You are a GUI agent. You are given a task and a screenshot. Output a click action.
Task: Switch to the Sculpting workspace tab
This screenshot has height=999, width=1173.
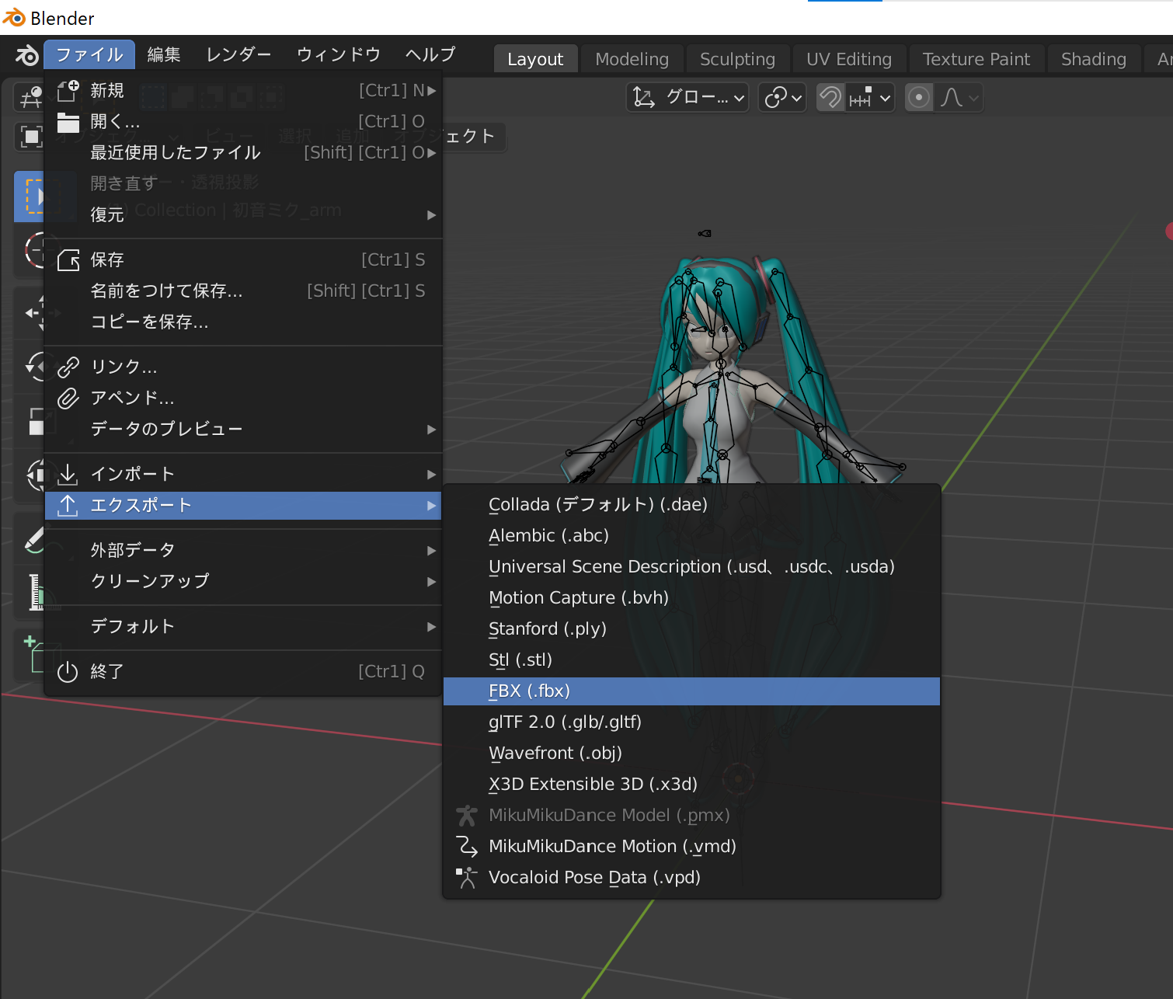[x=737, y=59]
